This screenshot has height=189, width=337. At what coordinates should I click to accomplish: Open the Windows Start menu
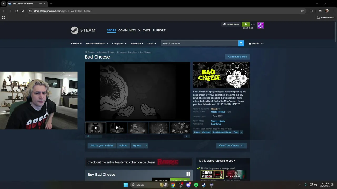(126, 185)
